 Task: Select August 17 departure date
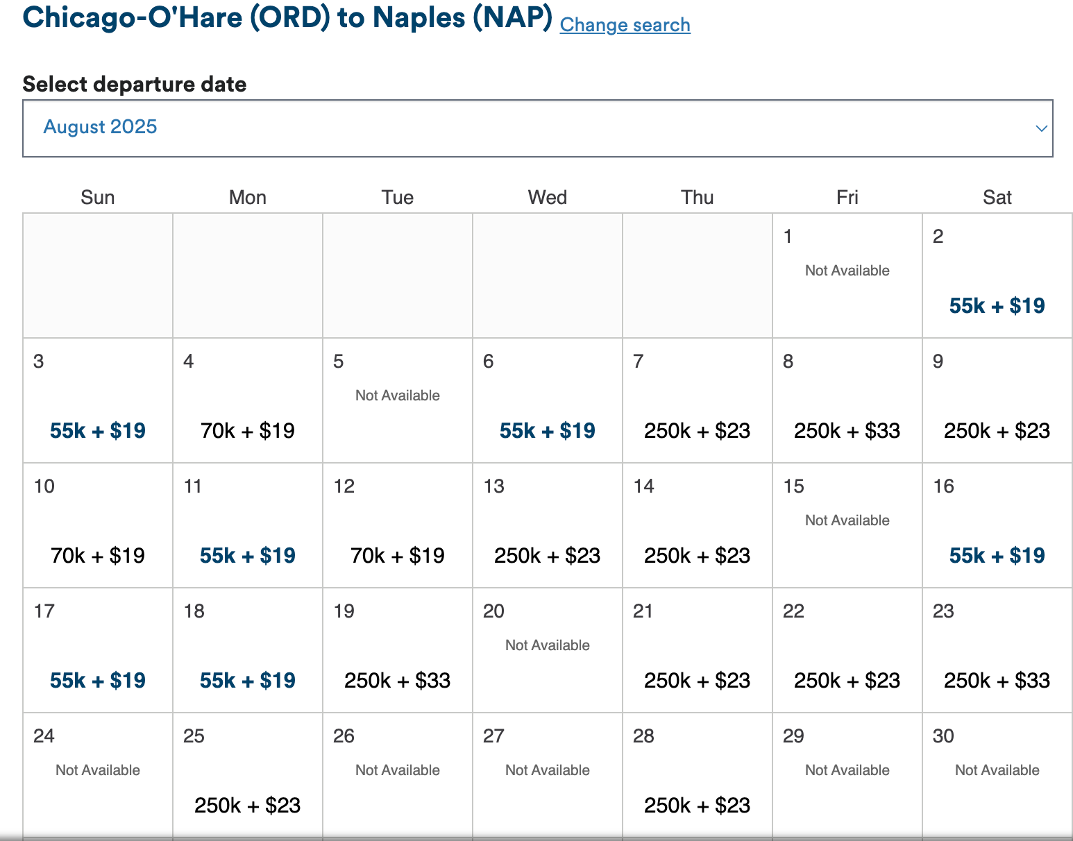pyautogui.click(x=98, y=681)
